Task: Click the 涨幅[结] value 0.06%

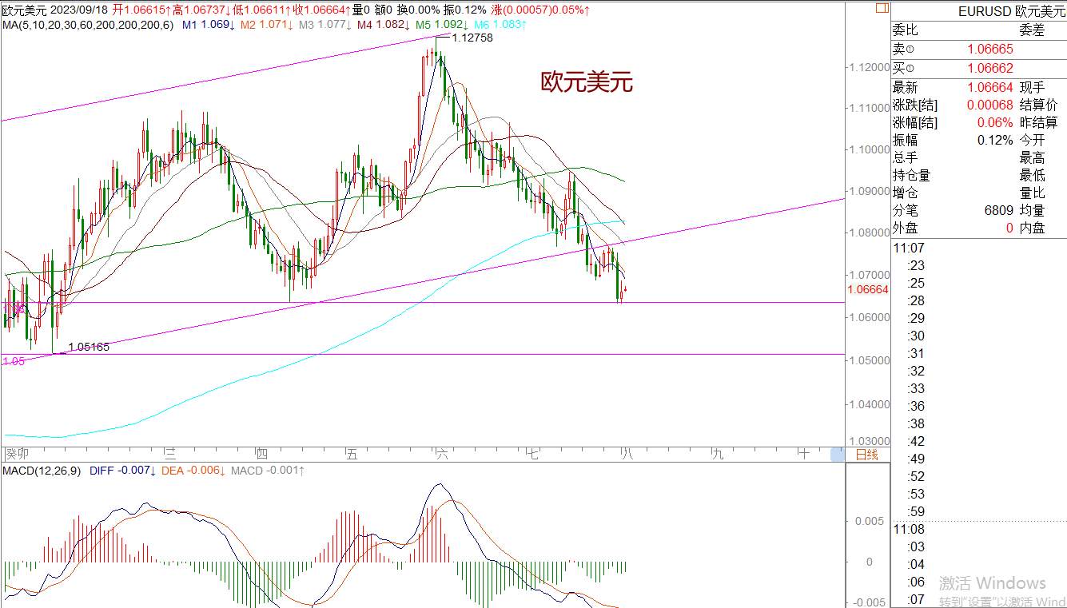Action: (996, 123)
